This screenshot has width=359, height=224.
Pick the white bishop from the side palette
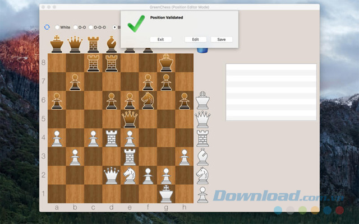click(202, 157)
